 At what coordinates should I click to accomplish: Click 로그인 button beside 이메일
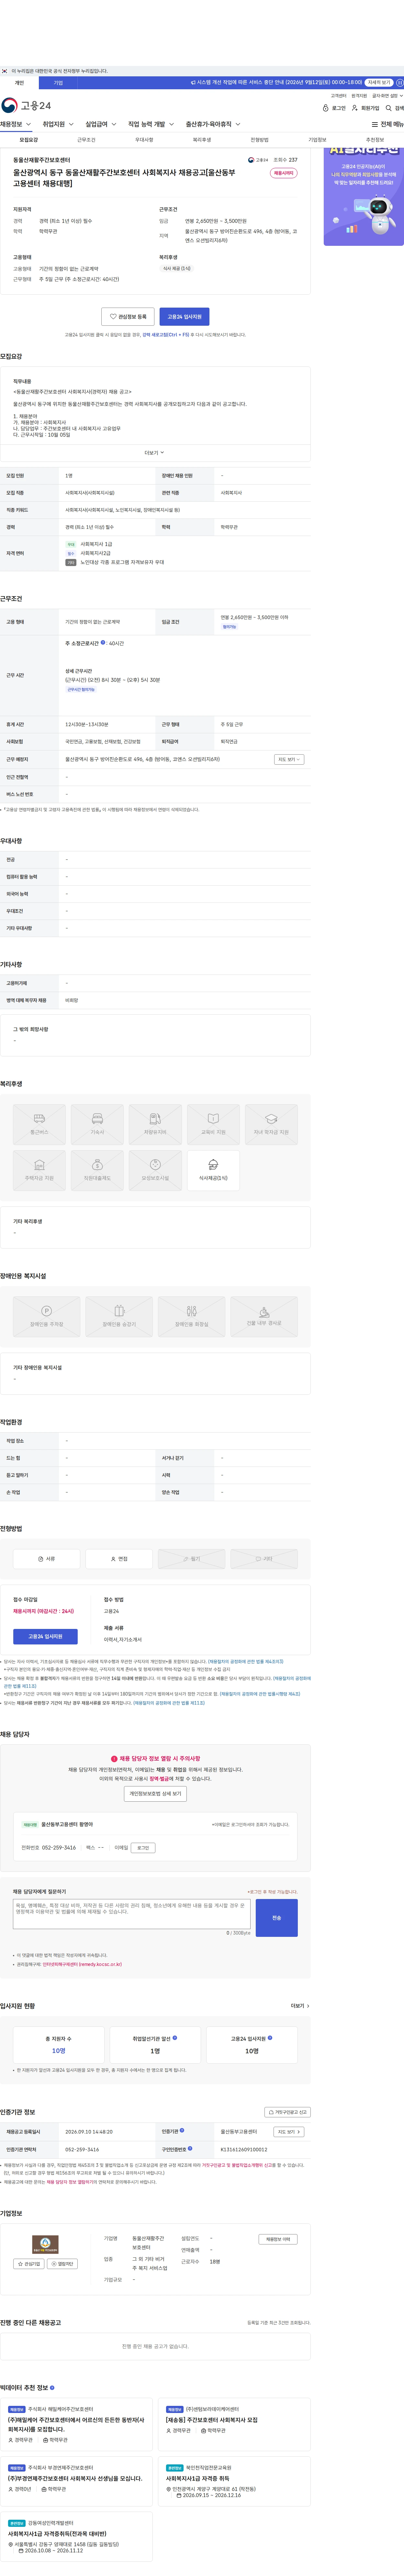(x=143, y=1848)
